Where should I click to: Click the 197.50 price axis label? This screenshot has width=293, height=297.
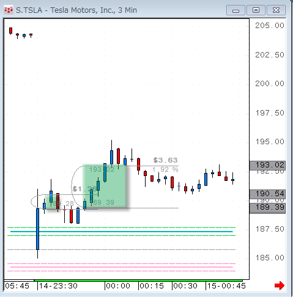click(270, 113)
